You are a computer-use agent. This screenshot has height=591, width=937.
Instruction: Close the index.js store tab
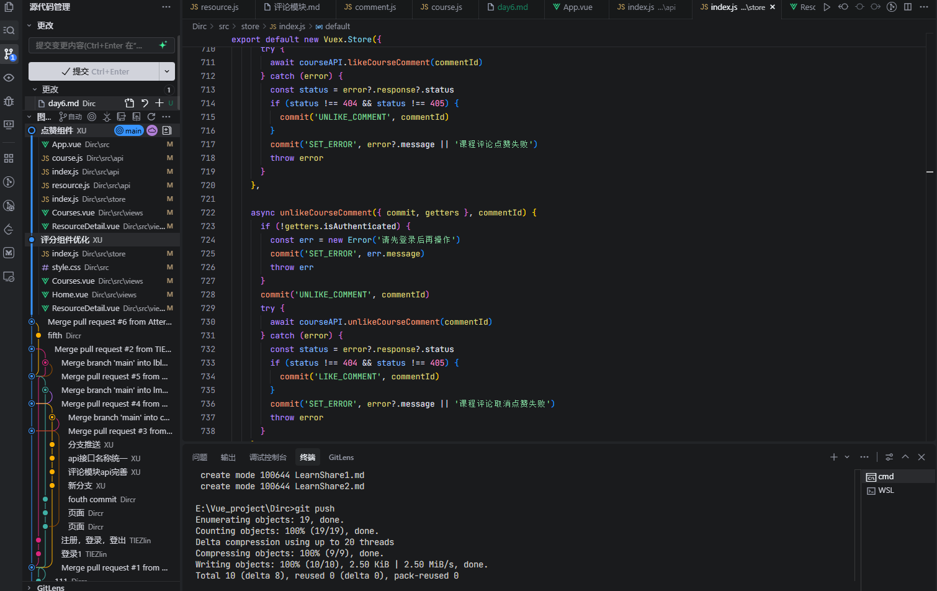(773, 7)
